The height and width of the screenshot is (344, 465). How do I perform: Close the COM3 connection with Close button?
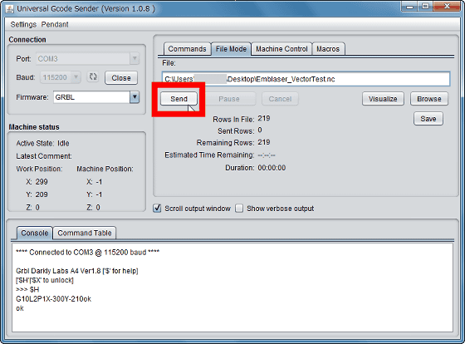pyautogui.click(x=121, y=78)
